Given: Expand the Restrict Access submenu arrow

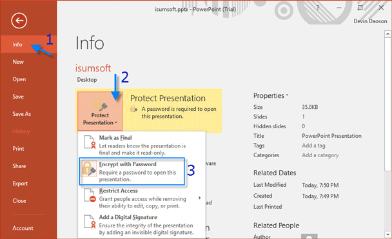Looking at the screenshot, I should coord(199,198).
